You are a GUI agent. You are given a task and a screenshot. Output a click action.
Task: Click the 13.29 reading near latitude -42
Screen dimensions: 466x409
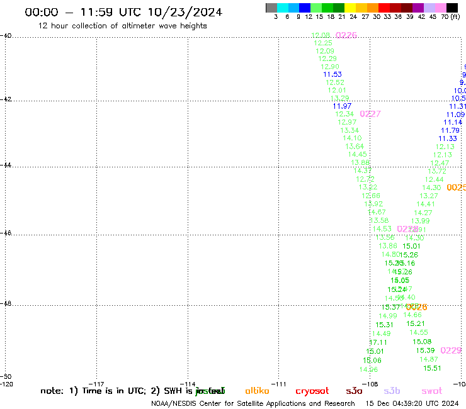point(339,98)
